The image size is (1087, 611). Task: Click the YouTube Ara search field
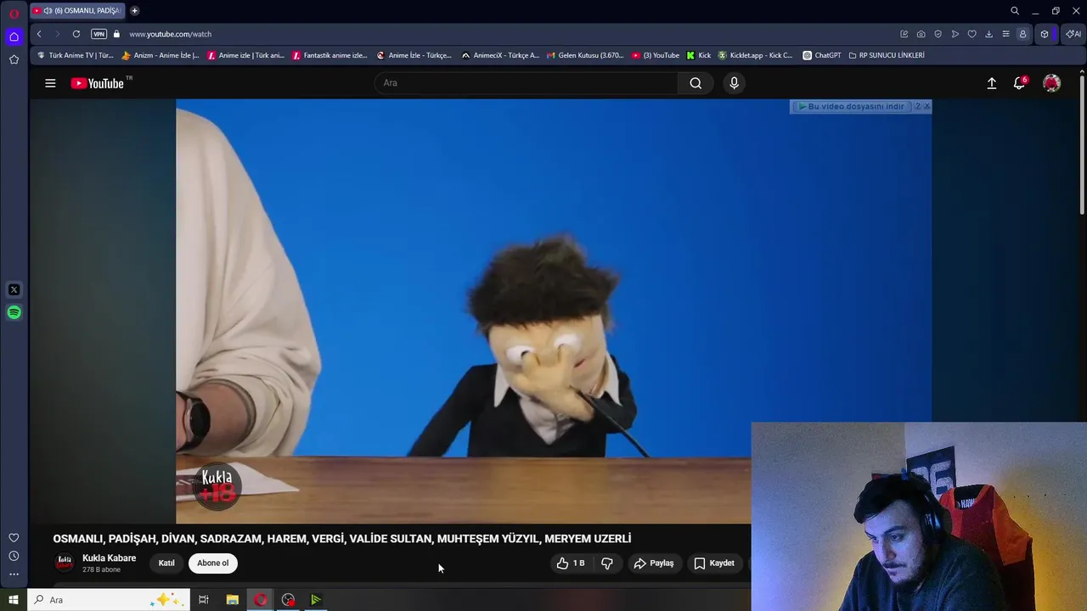(x=527, y=83)
